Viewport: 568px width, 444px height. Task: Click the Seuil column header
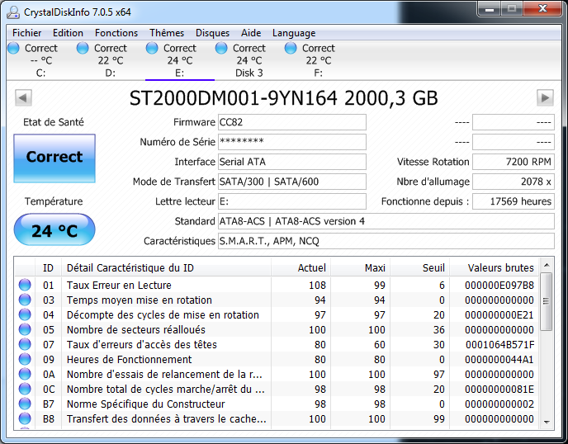point(419,268)
